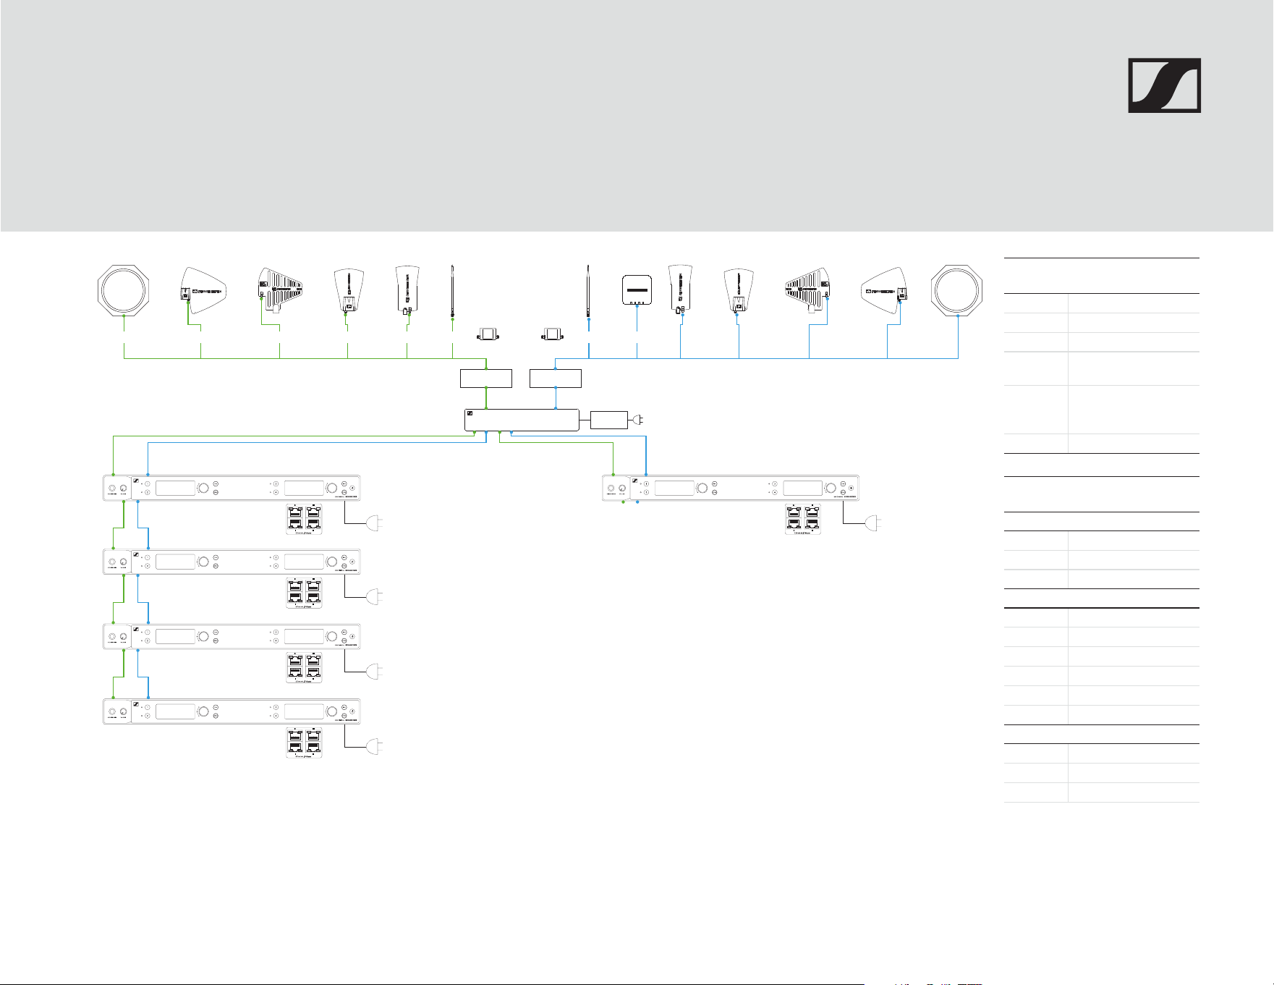Select the empty box fed by the green antenna line
Screen dimensions: 1274x985
[x=486, y=379]
